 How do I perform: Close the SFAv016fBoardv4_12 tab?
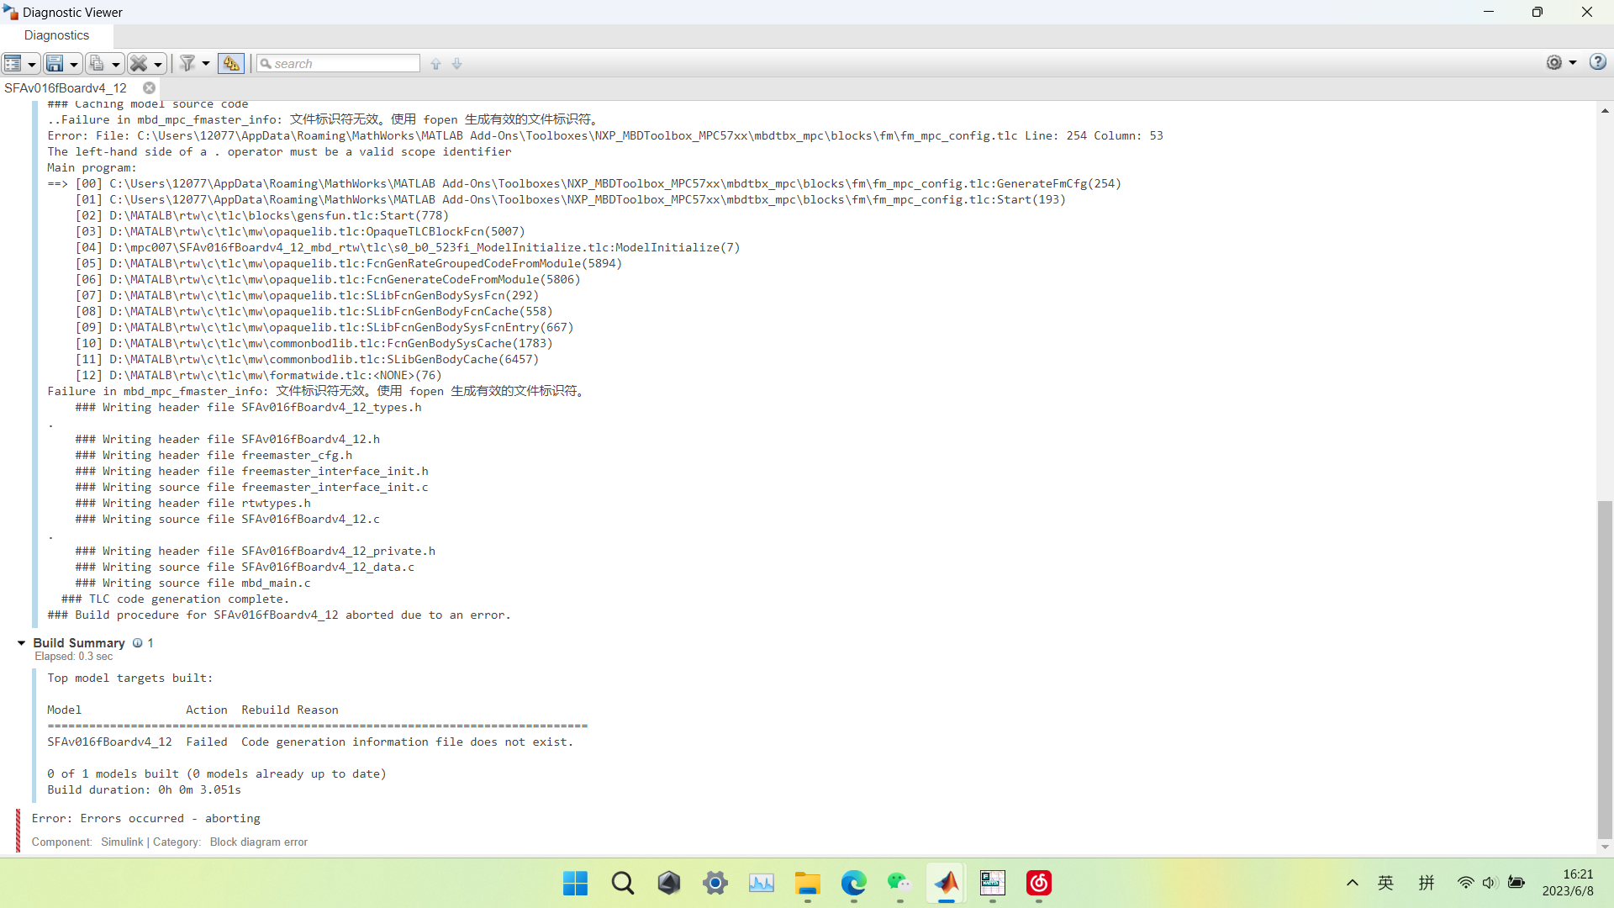149,88
